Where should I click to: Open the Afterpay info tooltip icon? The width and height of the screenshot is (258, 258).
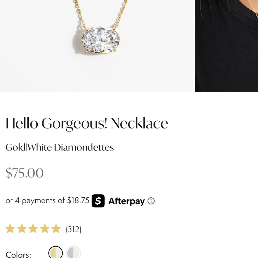point(152,201)
